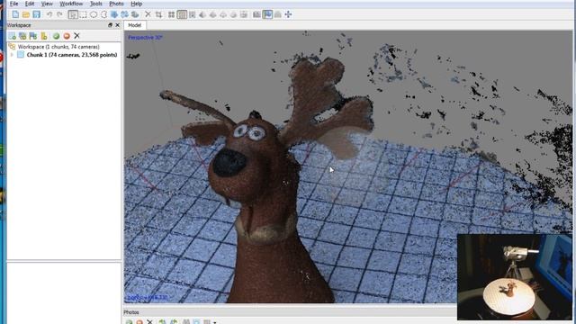This screenshot has height=324, width=576.
Task: Switch to the Model tab
Action: pos(134,25)
